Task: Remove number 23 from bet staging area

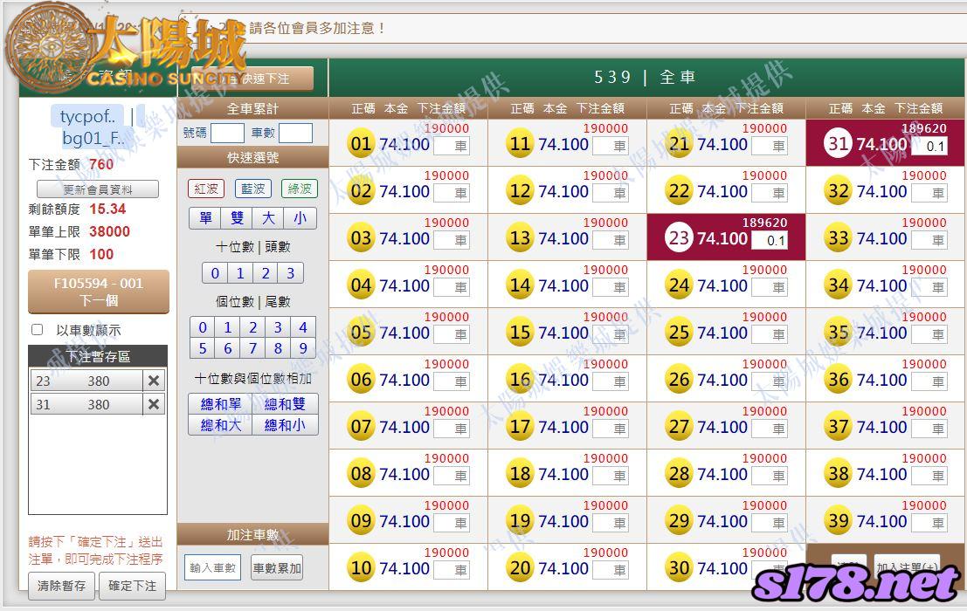Action: [154, 381]
